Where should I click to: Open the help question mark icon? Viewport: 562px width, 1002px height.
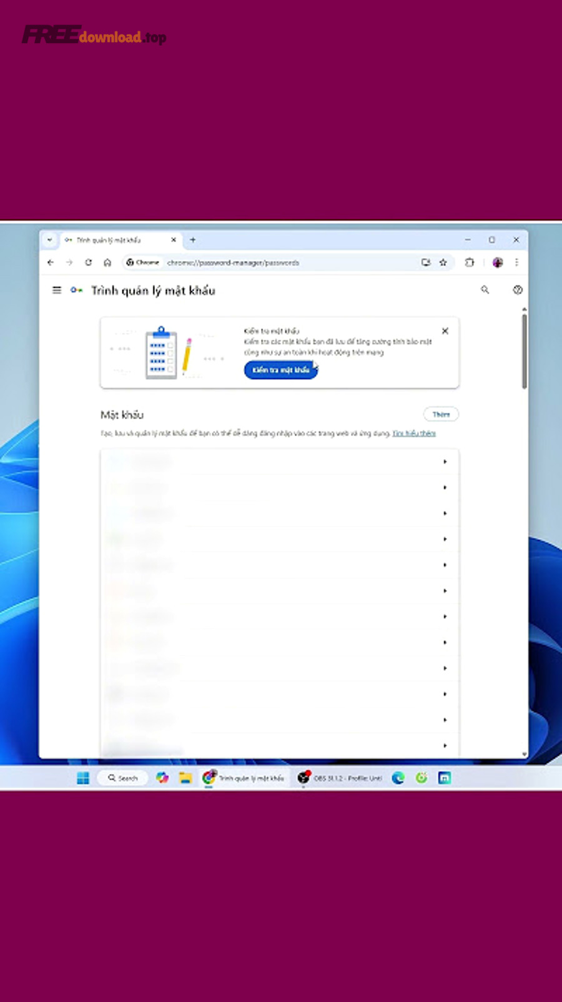click(x=517, y=290)
